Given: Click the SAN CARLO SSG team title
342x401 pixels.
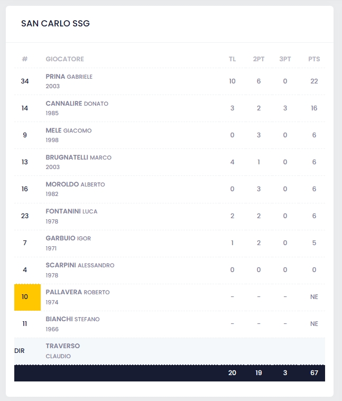Looking at the screenshot, I should [56, 24].
